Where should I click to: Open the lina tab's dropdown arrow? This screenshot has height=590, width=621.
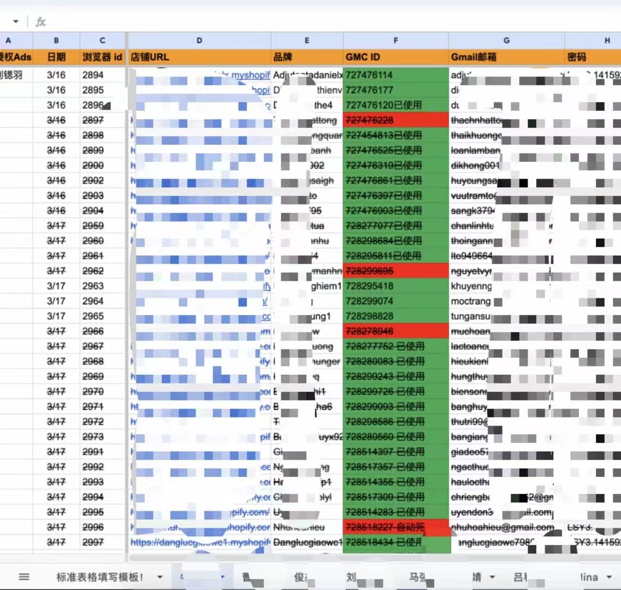coord(609,577)
